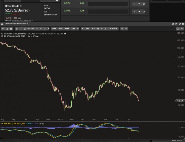Reset chart with undo arrow icon
This screenshot has width=185, height=142.
[x=126, y=29]
